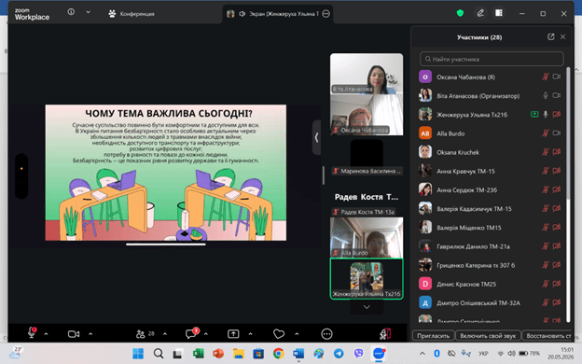
Task: Click the Пригласить button
Action: point(433,336)
